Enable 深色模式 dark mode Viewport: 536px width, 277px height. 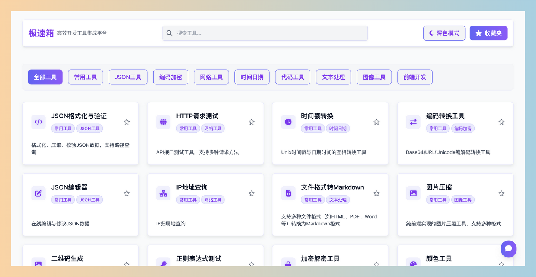(444, 33)
